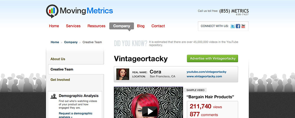Go to the Home nav item
The width and height of the screenshot is (295, 118).
(x=54, y=26)
